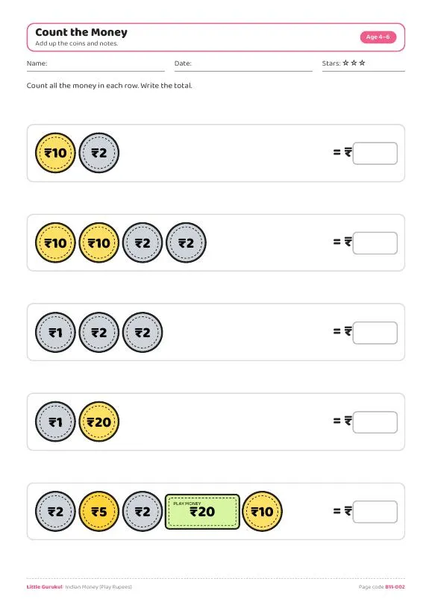This screenshot has width=432, height=611.
Task: Click the last ₹2 coin in second row
Action: point(187,242)
